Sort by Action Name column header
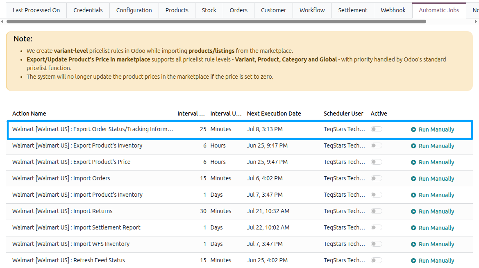 tap(29, 114)
